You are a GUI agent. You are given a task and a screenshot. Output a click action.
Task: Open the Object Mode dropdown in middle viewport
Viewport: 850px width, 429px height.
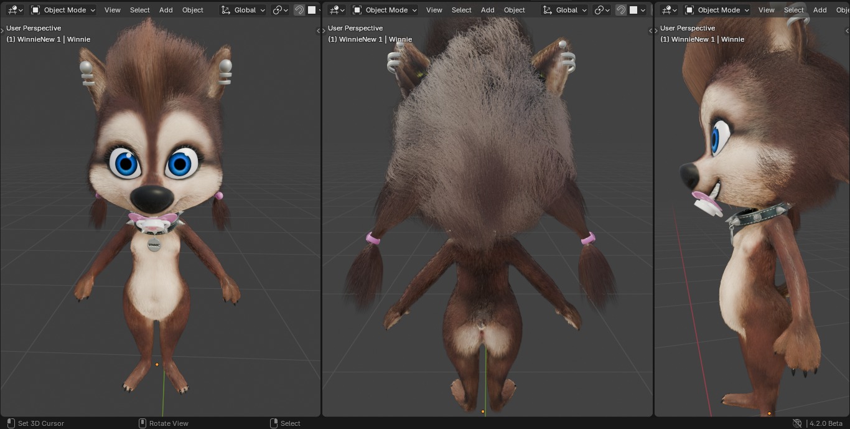tap(385, 10)
